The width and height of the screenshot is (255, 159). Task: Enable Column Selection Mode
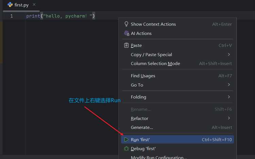pyautogui.click(x=177, y=64)
